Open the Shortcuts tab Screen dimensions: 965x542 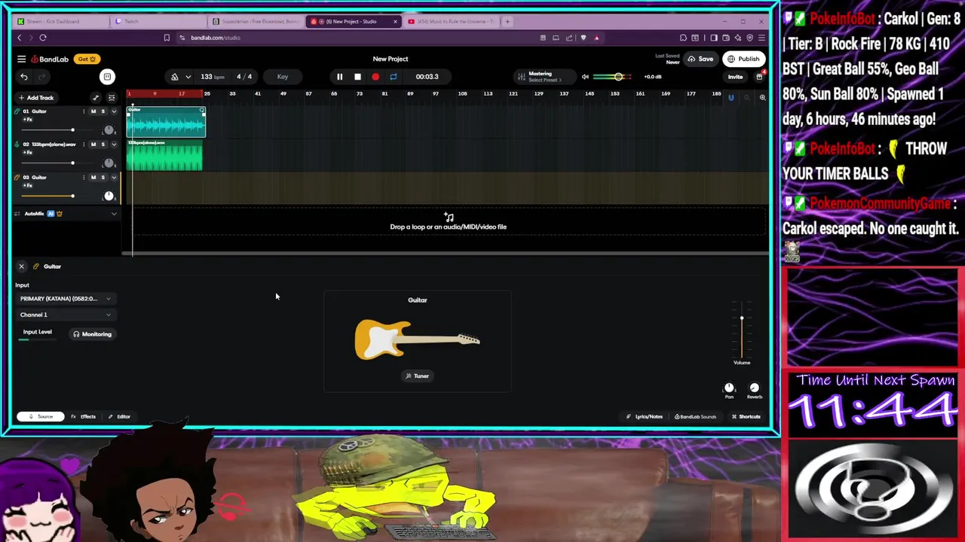(x=746, y=416)
